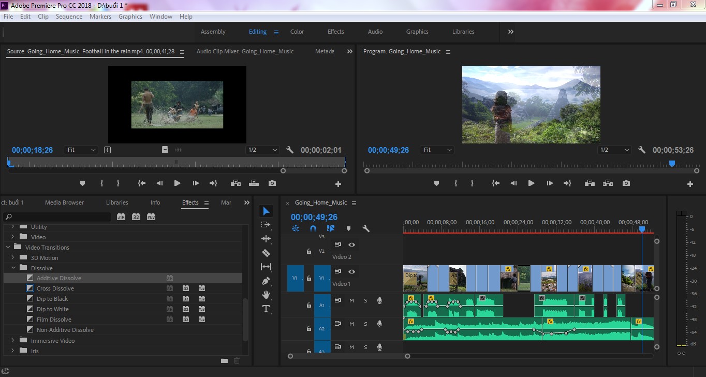Open Program monitor settings wrench

pyautogui.click(x=642, y=150)
